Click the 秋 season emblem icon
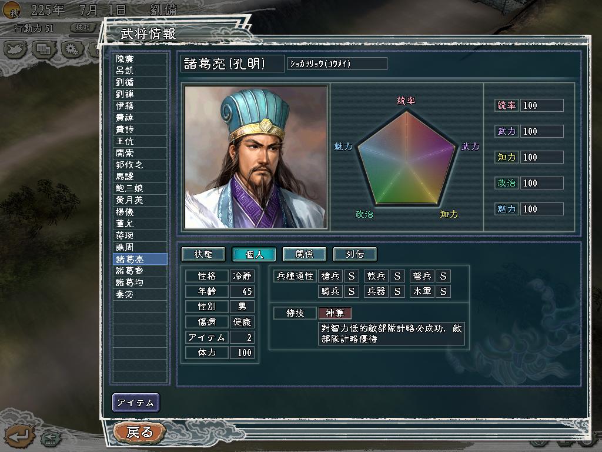The height and width of the screenshot is (452, 602). 12,11
